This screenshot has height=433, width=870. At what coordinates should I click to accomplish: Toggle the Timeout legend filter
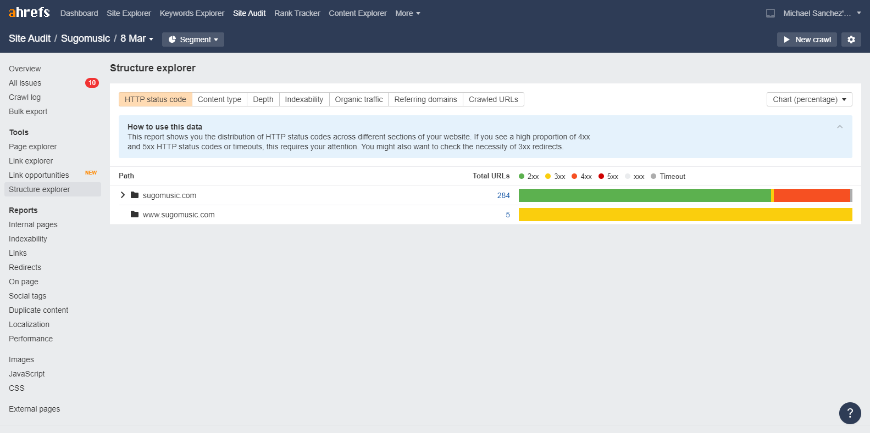(668, 176)
